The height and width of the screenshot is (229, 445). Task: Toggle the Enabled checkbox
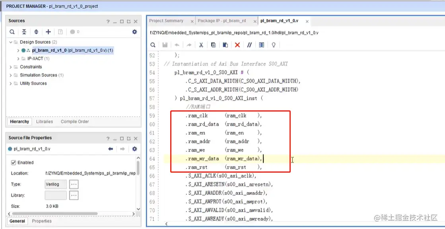tap(14, 162)
